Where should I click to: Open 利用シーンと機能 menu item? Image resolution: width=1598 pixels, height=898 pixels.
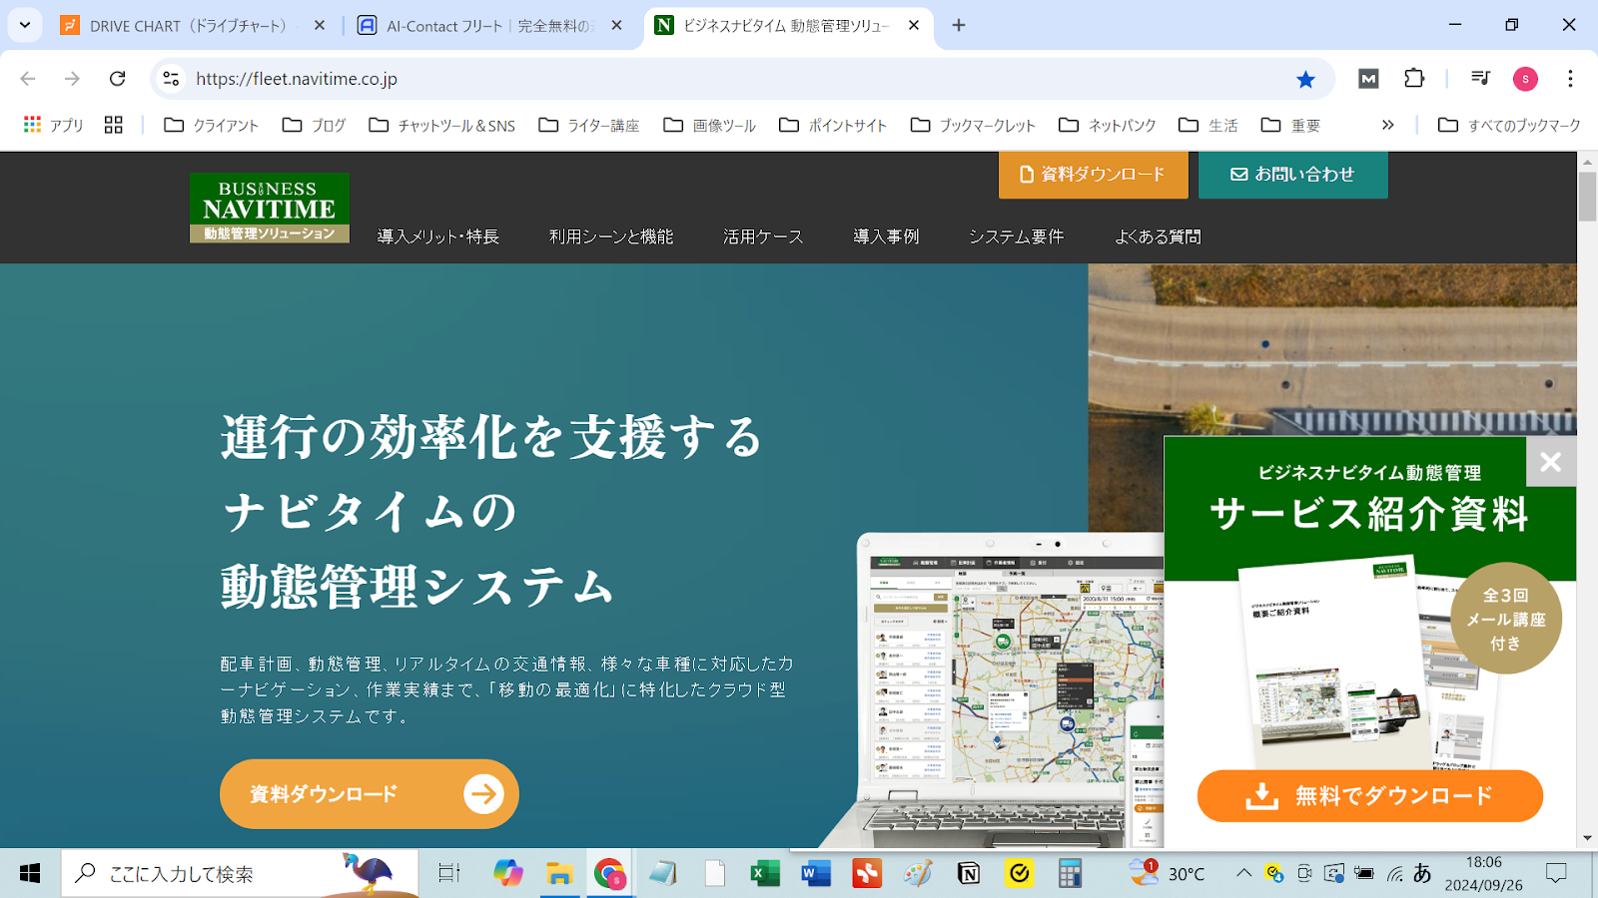[x=611, y=236]
